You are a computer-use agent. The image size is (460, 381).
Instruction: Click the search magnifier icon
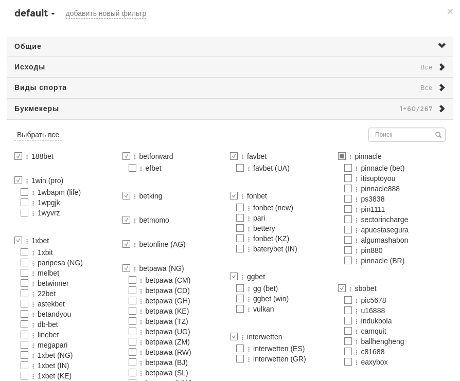coord(438,135)
